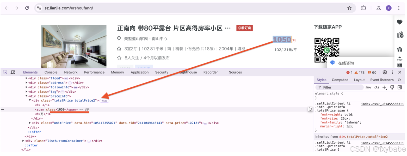The height and width of the screenshot is (156, 407).
Task: Open the first index.css source link
Action: coord(383,104)
